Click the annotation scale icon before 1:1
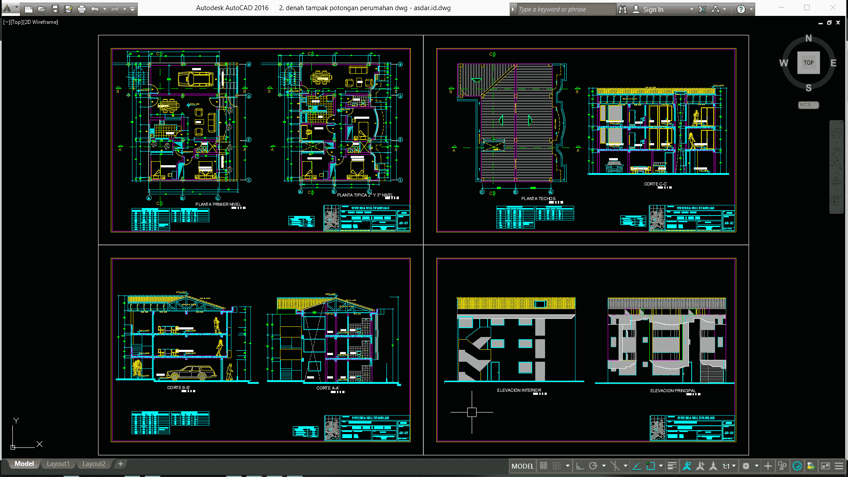848x477 pixels. coord(713,466)
